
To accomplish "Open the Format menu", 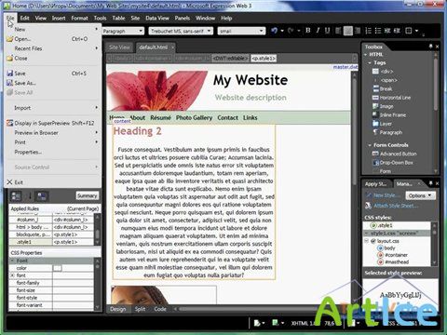I will pyautogui.click(x=79, y=18).
